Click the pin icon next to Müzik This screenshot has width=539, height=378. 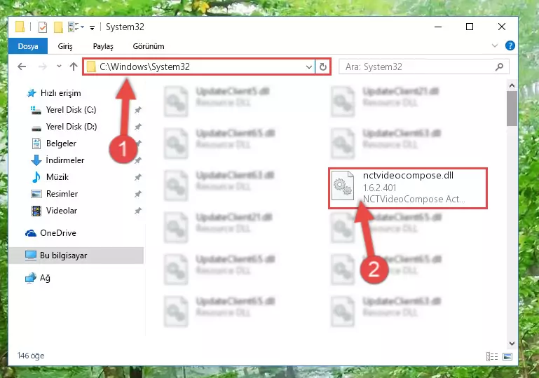point(138,177)
